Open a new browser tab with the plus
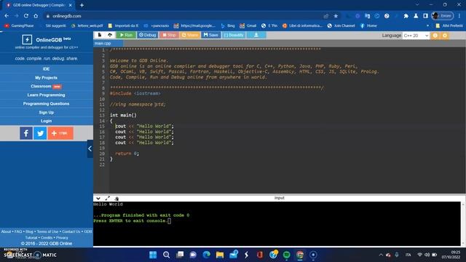This screenshot has width=466, height=262. click(82, 5)
